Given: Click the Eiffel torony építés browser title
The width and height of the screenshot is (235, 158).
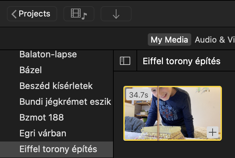Looking at the screenshot, I should click(181, 61).
